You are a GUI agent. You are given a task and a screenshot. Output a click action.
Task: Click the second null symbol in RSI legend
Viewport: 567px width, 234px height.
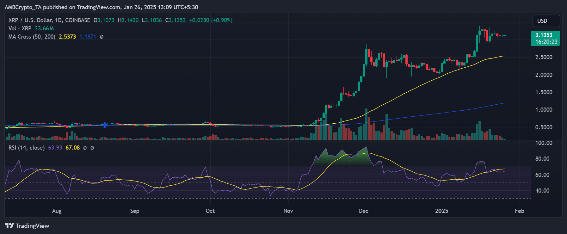[x=92, y=148]
